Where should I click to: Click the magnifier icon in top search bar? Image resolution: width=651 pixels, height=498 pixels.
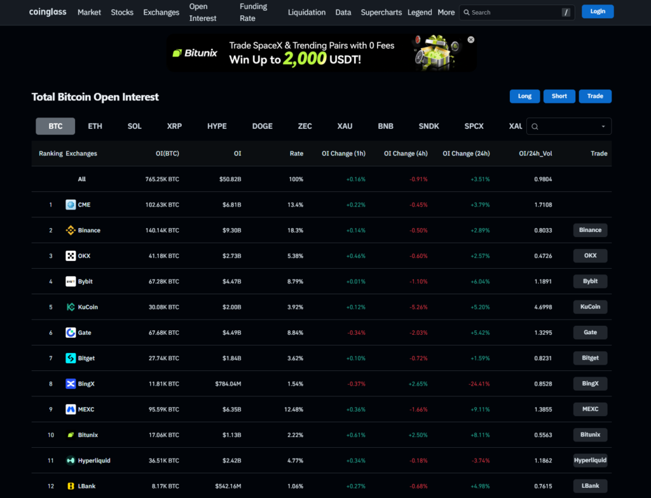[467, 13]
